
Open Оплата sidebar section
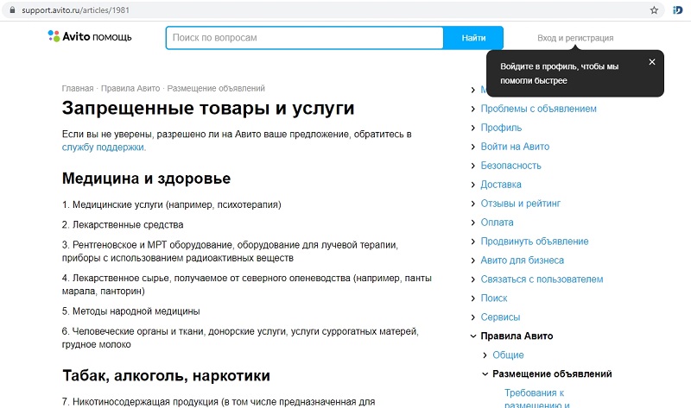(497, 223)
